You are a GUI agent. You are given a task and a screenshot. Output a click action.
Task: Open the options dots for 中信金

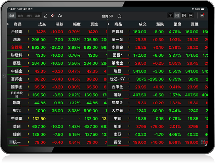[x=28, y=71]
